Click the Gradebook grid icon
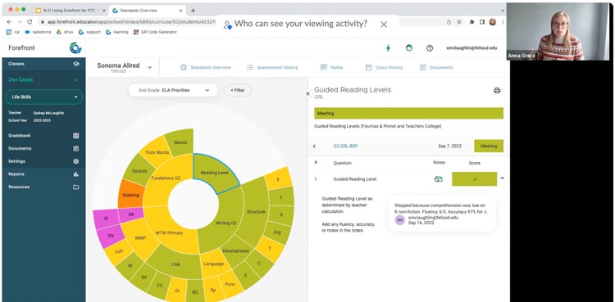615x302 pixels. 76,136
